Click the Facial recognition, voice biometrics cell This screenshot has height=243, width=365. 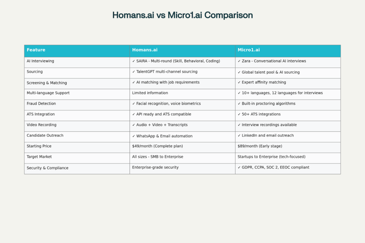pos(166,104)
